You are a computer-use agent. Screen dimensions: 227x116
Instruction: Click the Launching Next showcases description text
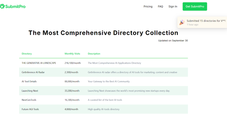tap(129, 91)
